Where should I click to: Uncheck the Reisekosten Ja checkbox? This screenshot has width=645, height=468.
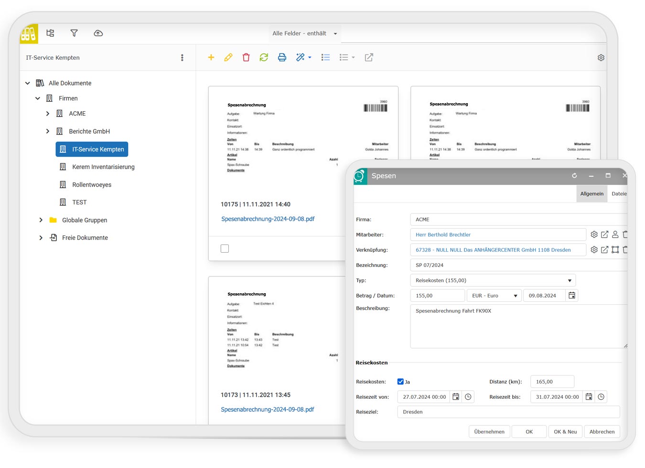click(400, 382)
